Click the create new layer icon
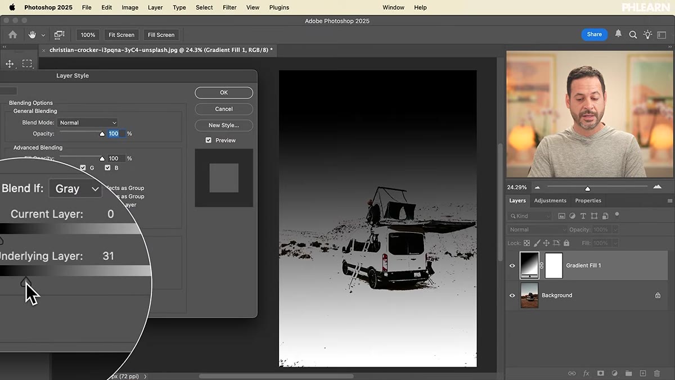The width and height of the screenshot is (675, 380). (643, 373)
